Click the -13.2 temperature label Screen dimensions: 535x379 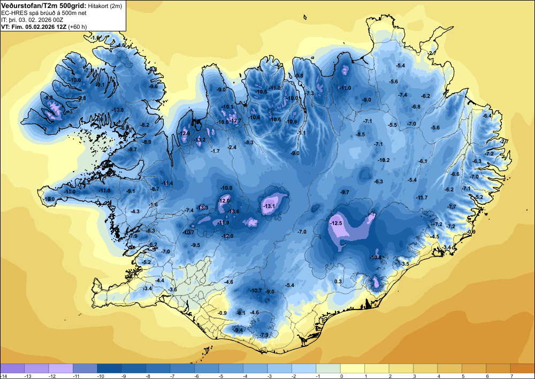200,140
